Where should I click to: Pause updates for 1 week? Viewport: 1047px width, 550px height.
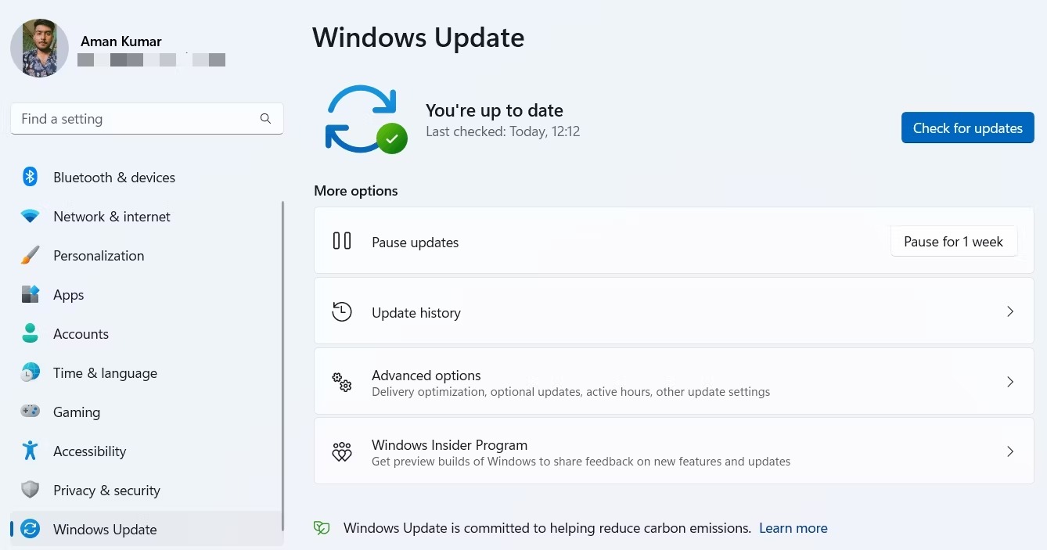[954, 242]
